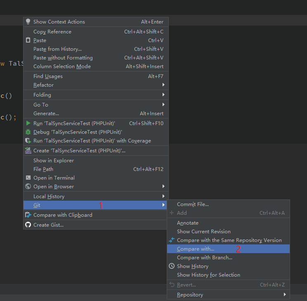Open the Local History entry
This screenshot has width=307, height=301.
click(96, 197)
